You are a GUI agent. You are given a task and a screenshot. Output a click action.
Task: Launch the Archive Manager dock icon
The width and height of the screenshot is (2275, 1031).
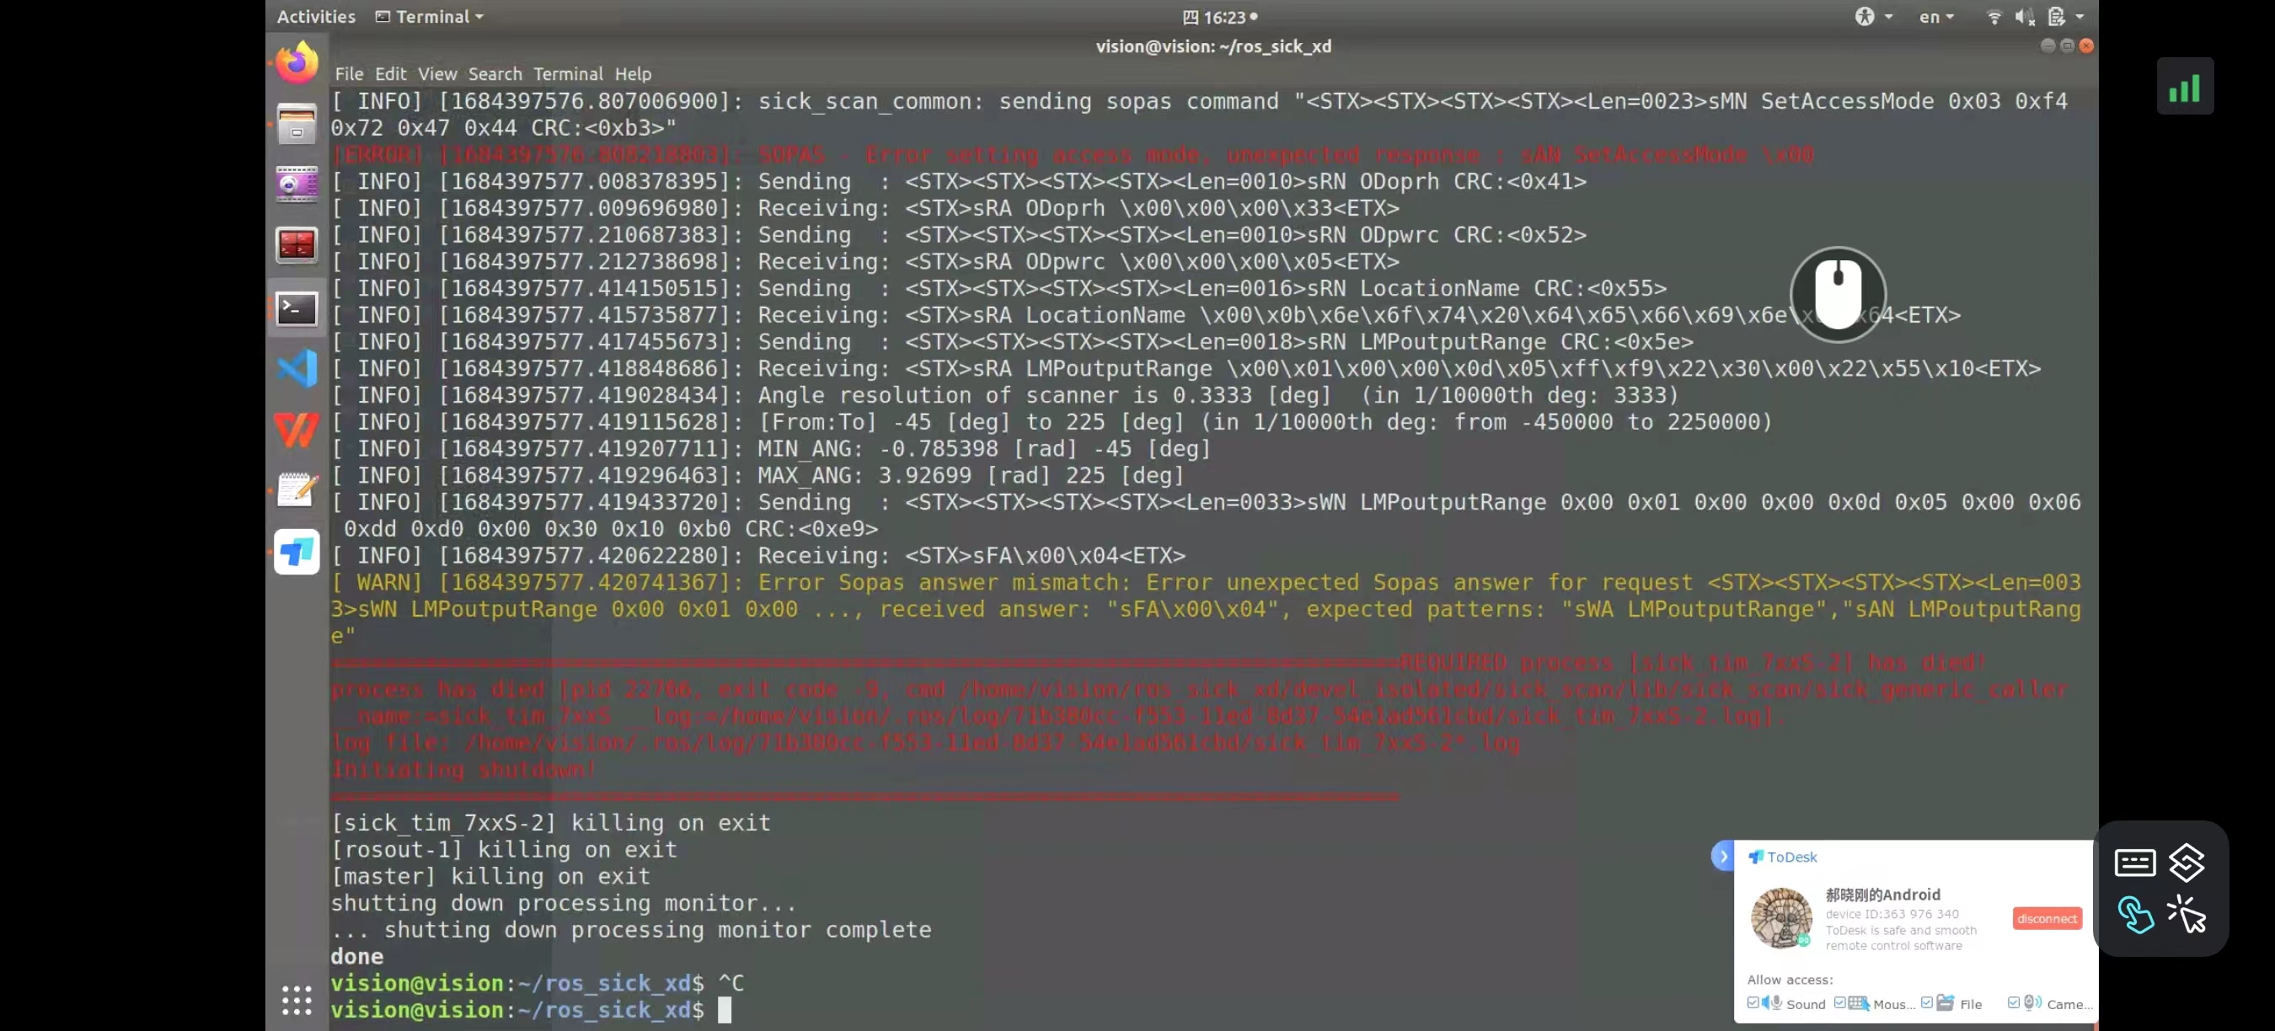pyautogui.click(x=296, y=124)
